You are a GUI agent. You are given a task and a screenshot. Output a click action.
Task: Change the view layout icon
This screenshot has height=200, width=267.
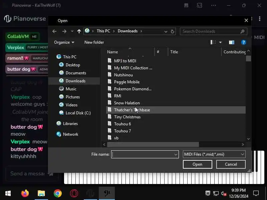(213, 42)
